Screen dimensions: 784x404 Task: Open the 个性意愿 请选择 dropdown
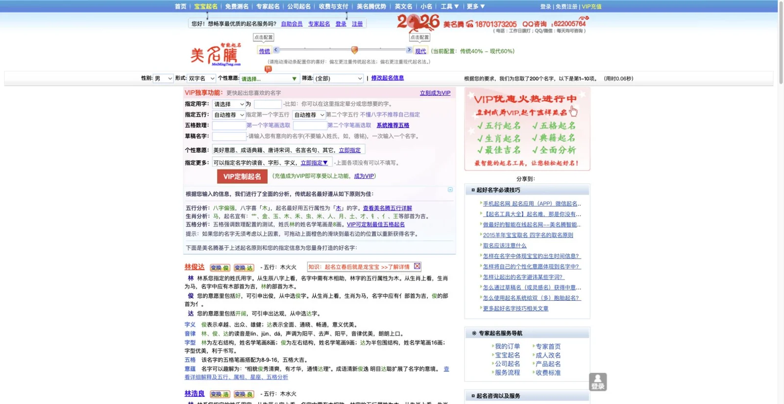pyautogui.click(x=269, y=78)
